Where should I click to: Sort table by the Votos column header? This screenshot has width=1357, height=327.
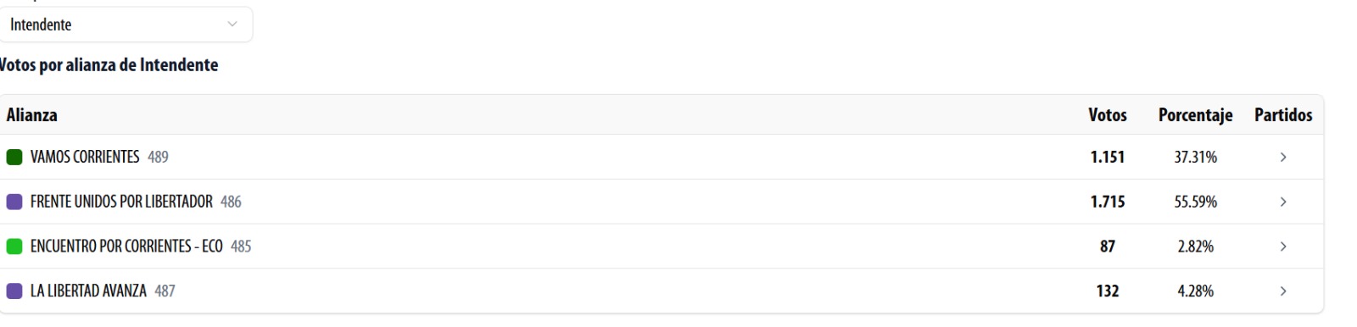1108,115
